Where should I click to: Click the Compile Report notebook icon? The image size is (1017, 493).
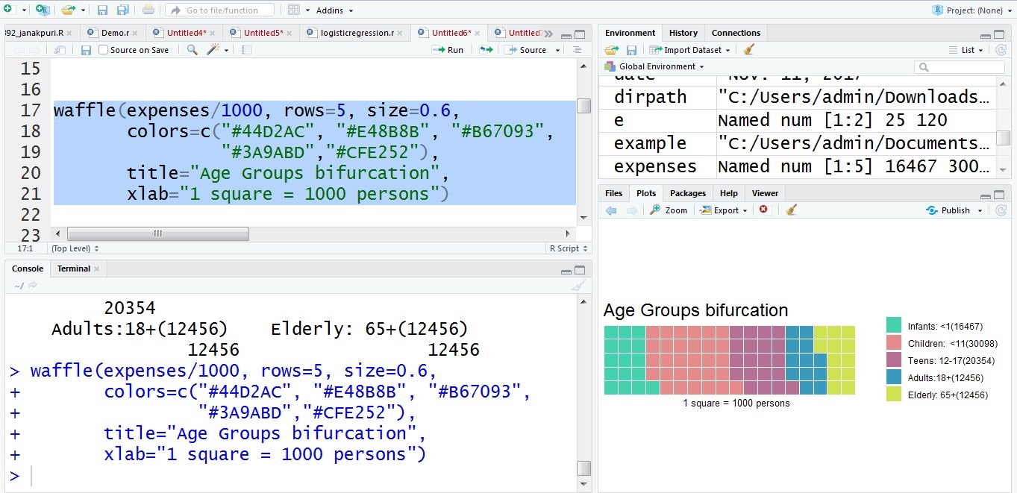[x=247, y=50]
